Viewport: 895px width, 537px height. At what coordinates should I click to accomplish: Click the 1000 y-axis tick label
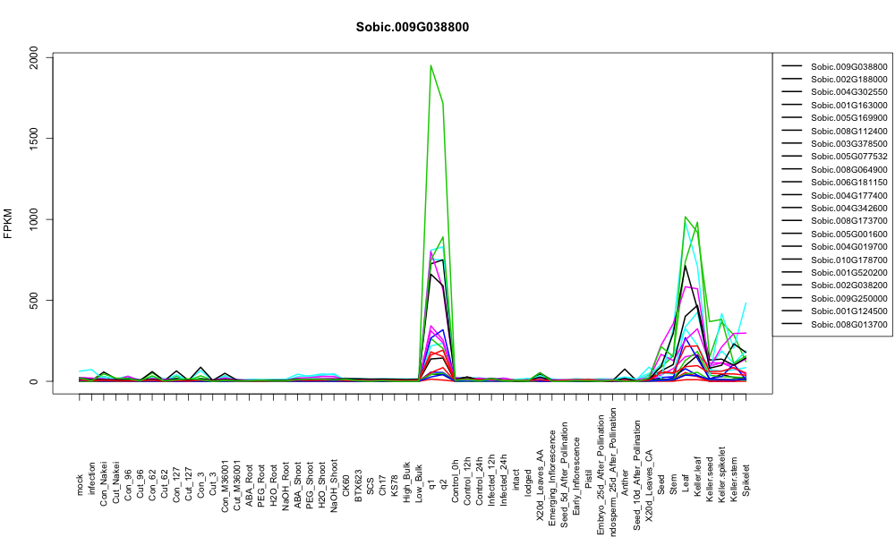[34, 219]
